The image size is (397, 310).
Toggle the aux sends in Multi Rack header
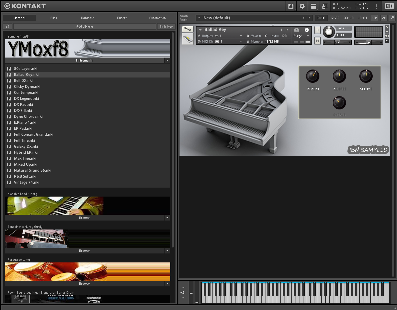coord(384,18)
